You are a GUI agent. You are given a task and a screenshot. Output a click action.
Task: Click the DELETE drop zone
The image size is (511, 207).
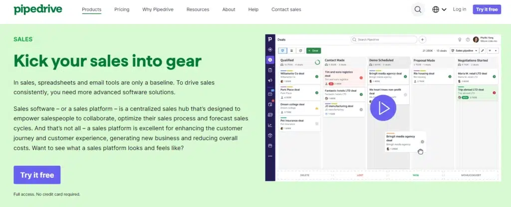point(305,176)
